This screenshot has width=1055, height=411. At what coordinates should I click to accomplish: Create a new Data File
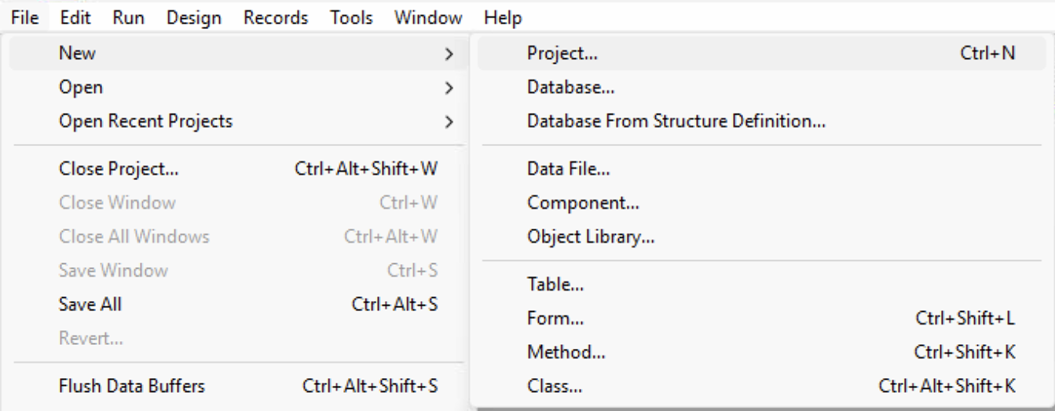(x=568, y=168)
